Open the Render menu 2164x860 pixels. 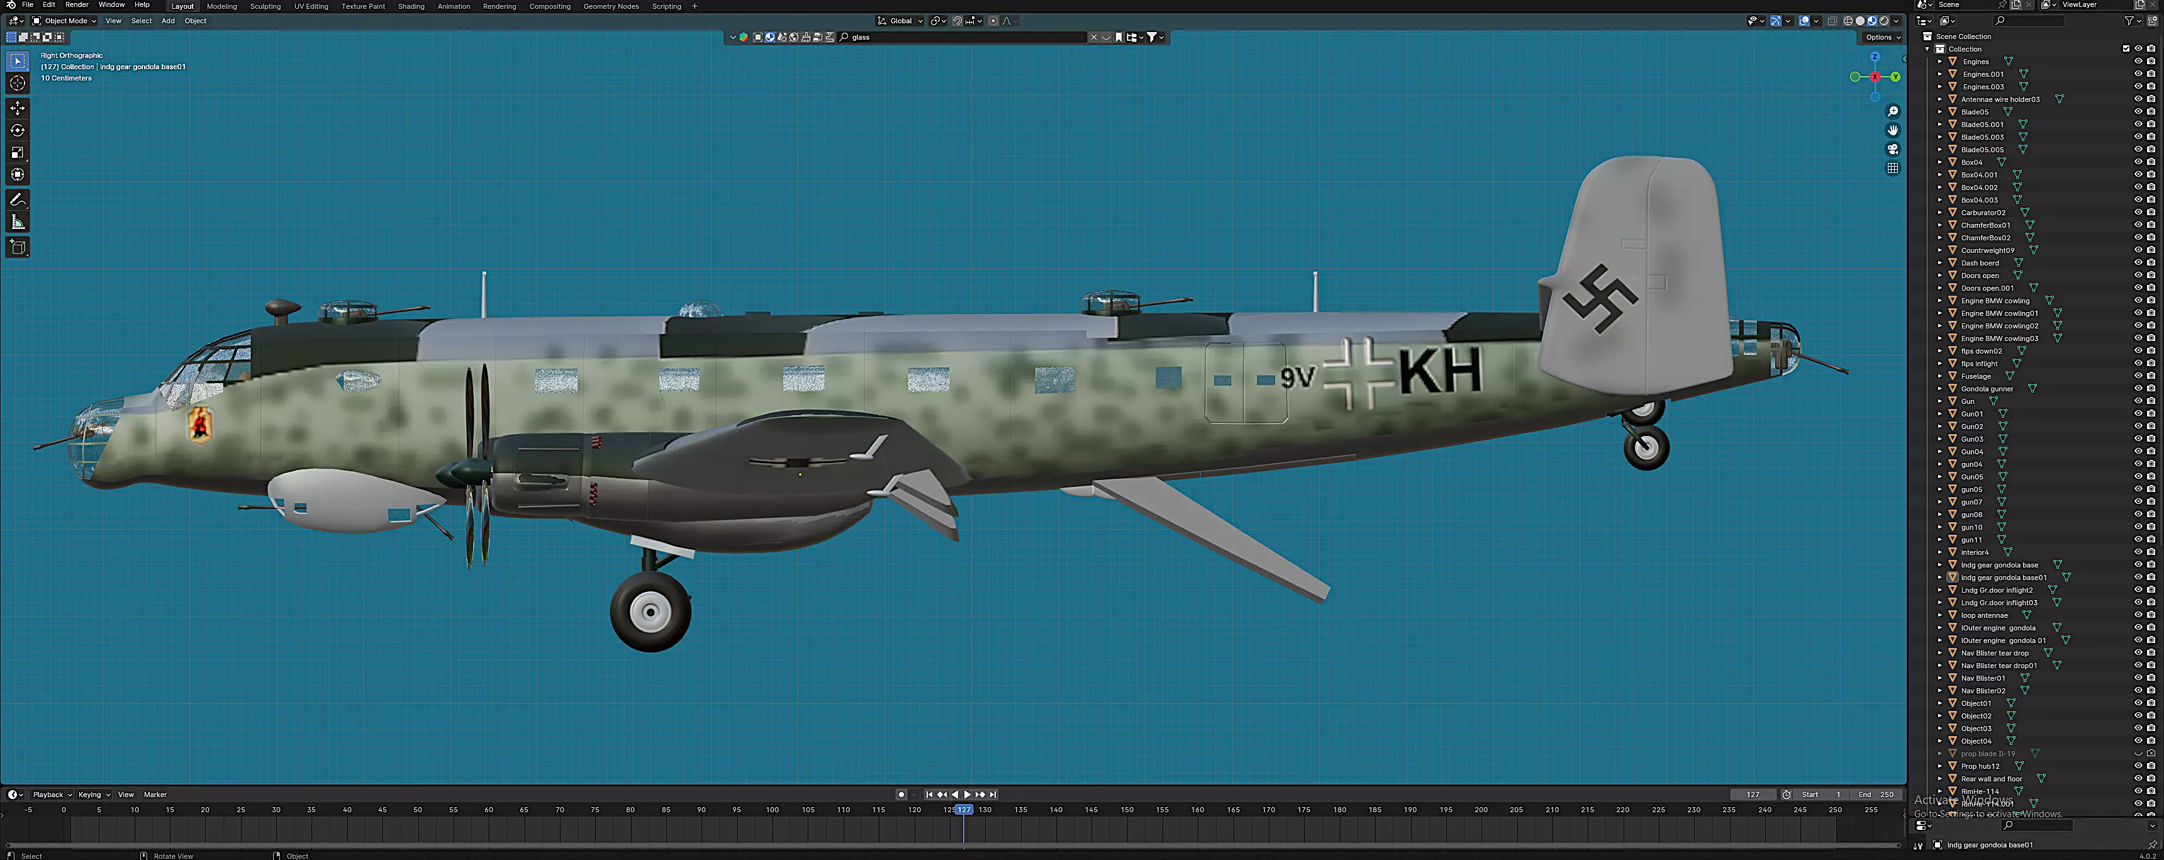pyautogui.click(x=77, y=5)
